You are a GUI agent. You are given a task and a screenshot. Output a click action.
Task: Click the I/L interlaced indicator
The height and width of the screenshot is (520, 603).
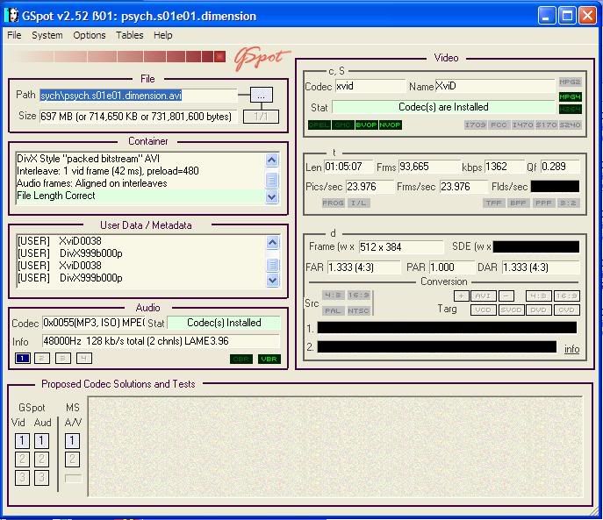pos(358,203)
